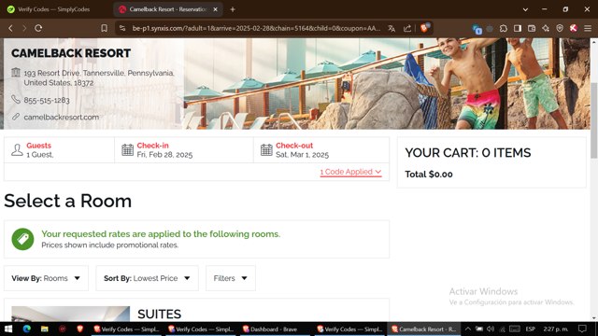This screenshot has width=598, height=336.
Task: Click the ESP language indicator
Action: [x=530, y=329]
